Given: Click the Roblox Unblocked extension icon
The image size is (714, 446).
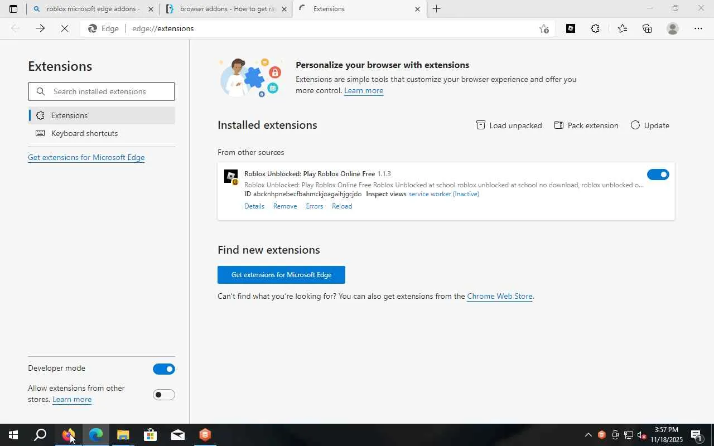Looking at the screenshot, I should (231, 177).
